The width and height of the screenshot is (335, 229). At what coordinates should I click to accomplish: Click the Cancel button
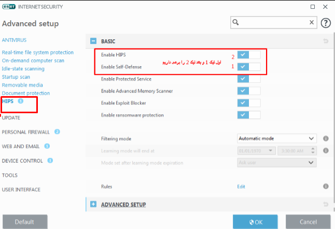[x=308, y=222]
